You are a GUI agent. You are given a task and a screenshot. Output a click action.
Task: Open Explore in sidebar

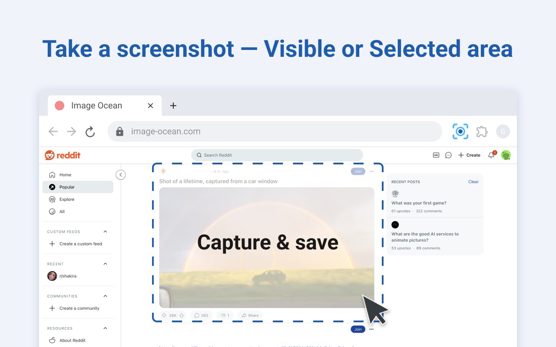pyautogui.click(x=78, y=200)
